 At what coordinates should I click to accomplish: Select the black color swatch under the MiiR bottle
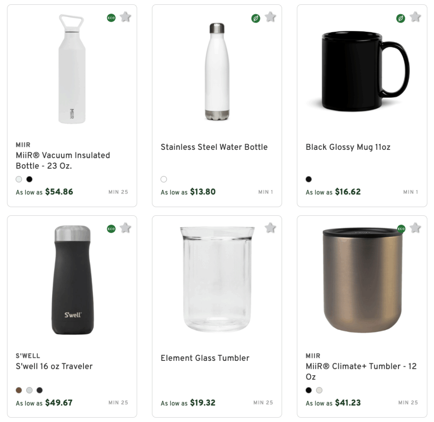tap(29, 179)
